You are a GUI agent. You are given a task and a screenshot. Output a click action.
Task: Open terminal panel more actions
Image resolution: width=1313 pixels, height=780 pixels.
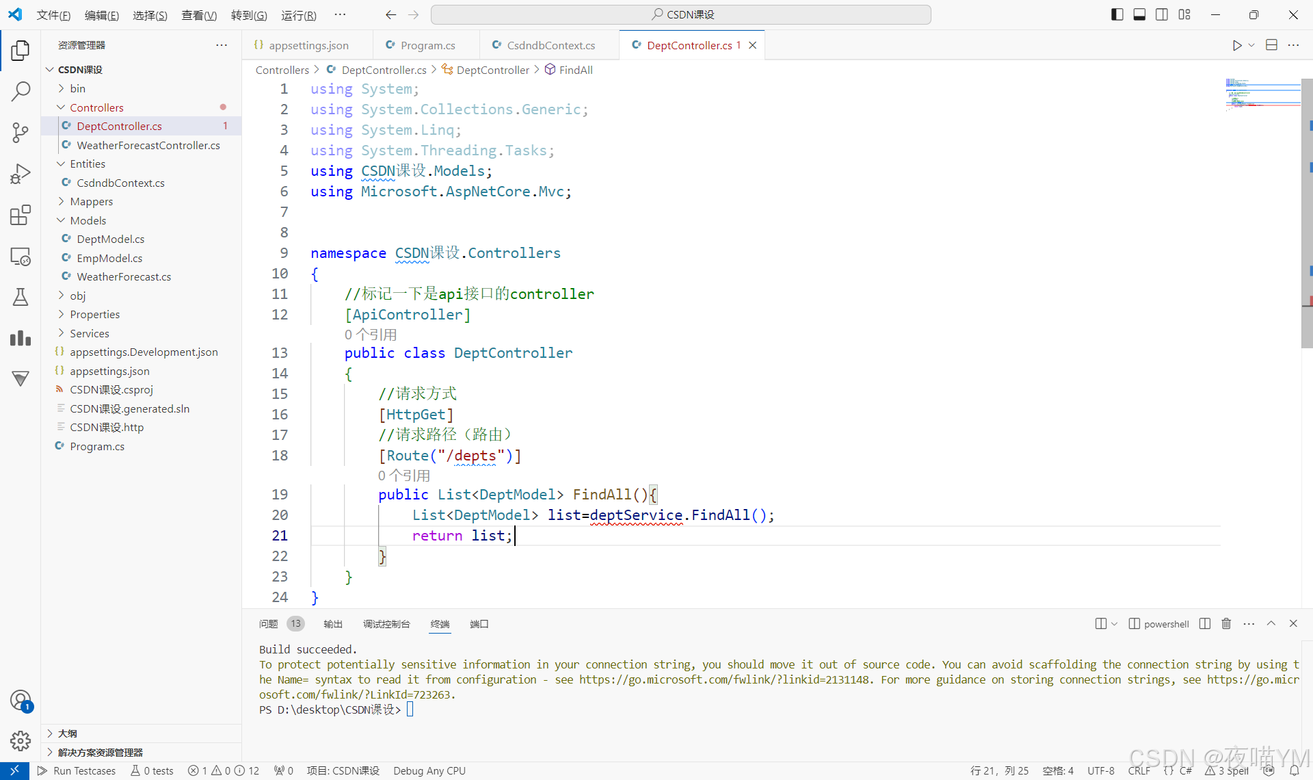click(x=1249, y=623)
